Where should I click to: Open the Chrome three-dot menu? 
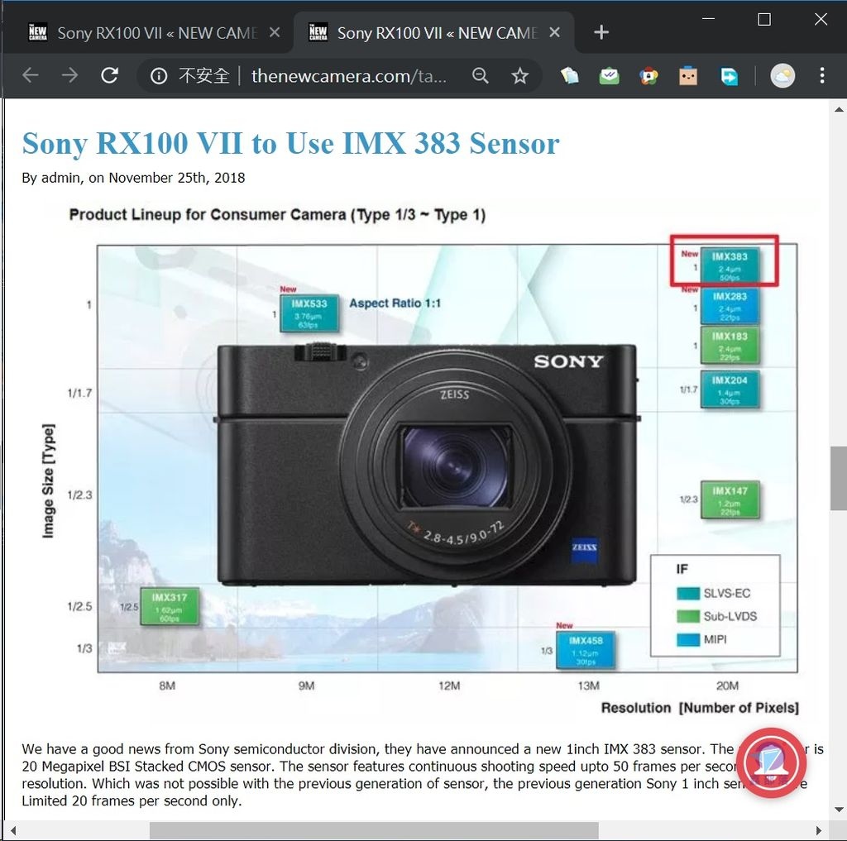point(821,75)
